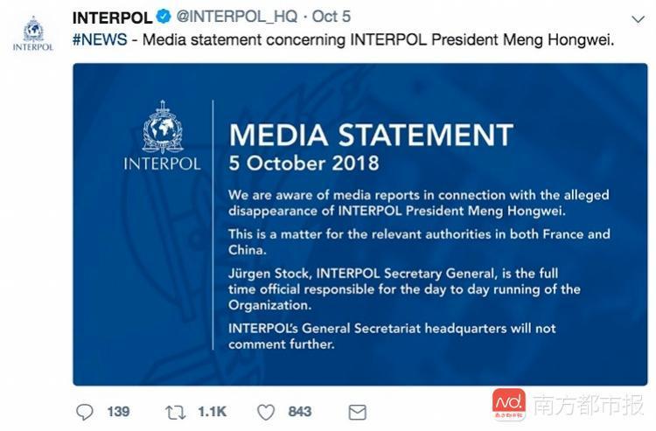The width and height of the screenshot is (656, 431).
Task: Click the INTERPOL display name
Action: pos(113,17)
